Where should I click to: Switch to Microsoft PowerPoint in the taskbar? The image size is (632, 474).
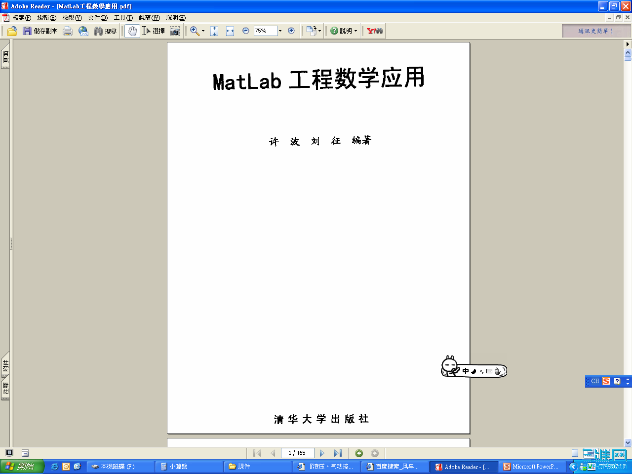pyautogui.click(x=532, y=467)
